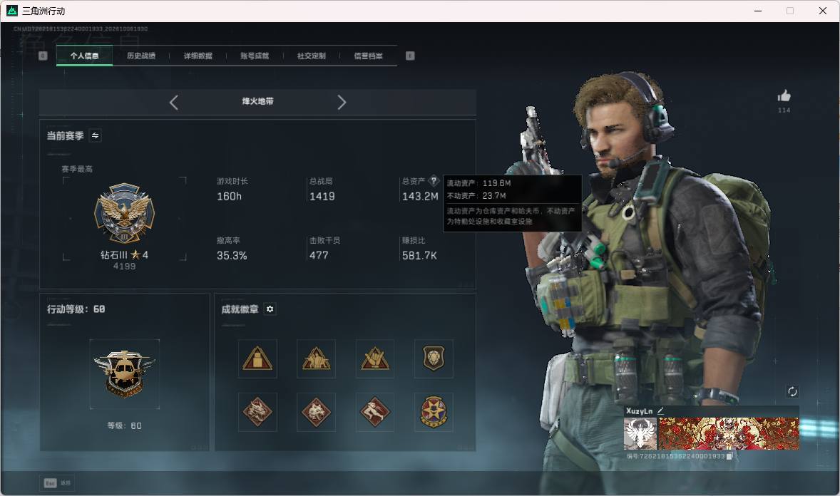Click the character refresh rotate icon
The image size is (840, 496).
click(x=792, y=391)
